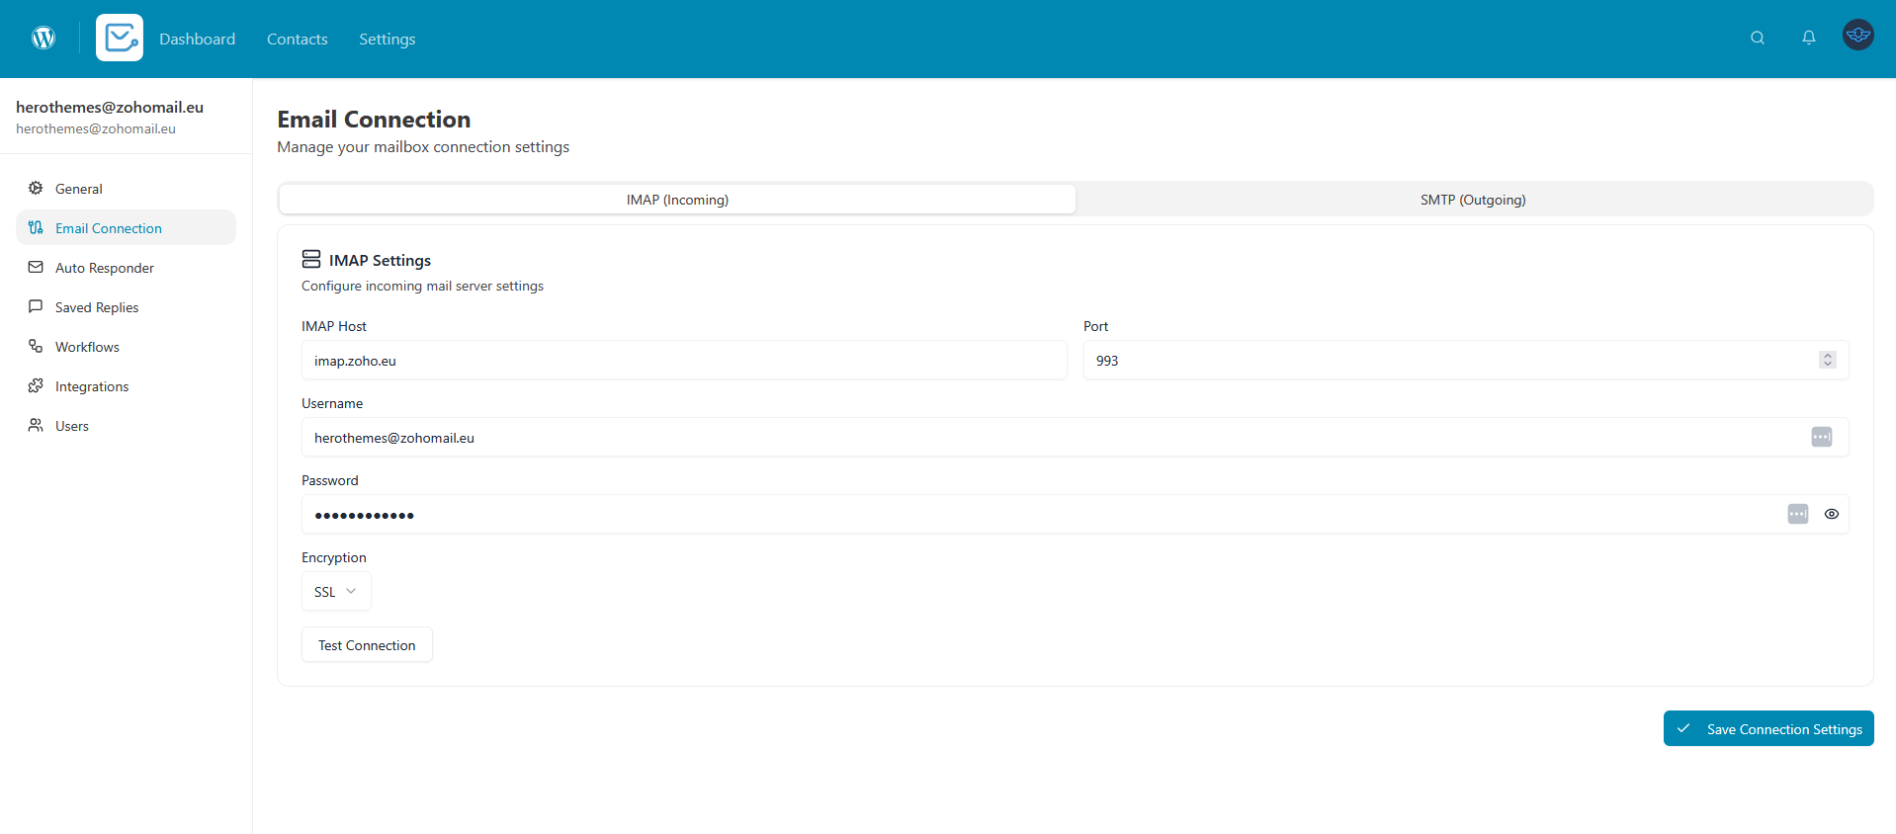Image resolution: width=1896 pixels, height=834 pixels.
Task: Open the user avatar menu
Action: coord(1857,36)
